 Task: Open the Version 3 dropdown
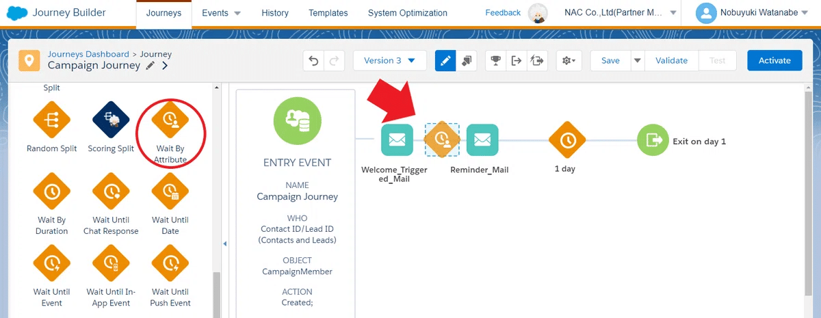pyautogui.click(x=390, y=60)
